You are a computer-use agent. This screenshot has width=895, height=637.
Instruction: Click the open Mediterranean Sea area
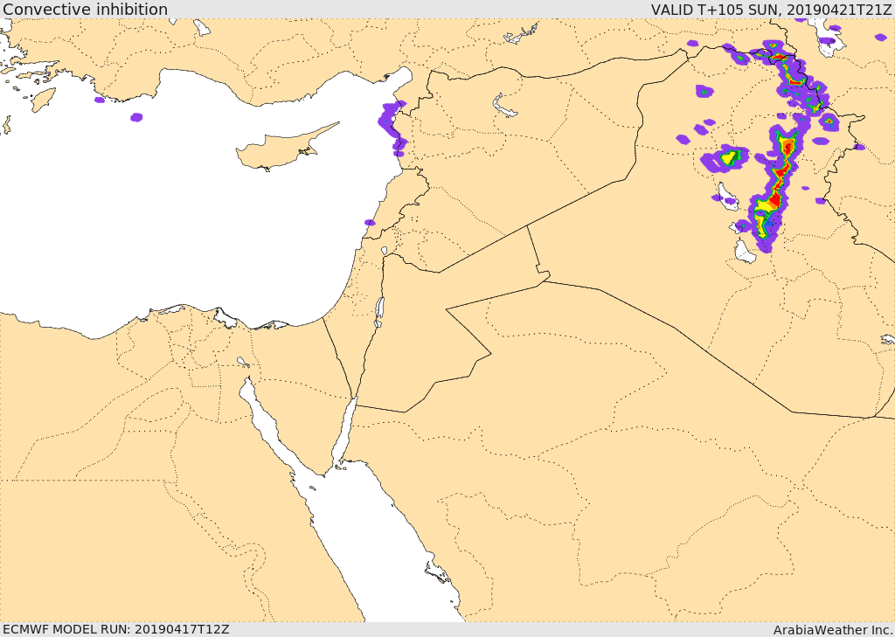[175, 218]
